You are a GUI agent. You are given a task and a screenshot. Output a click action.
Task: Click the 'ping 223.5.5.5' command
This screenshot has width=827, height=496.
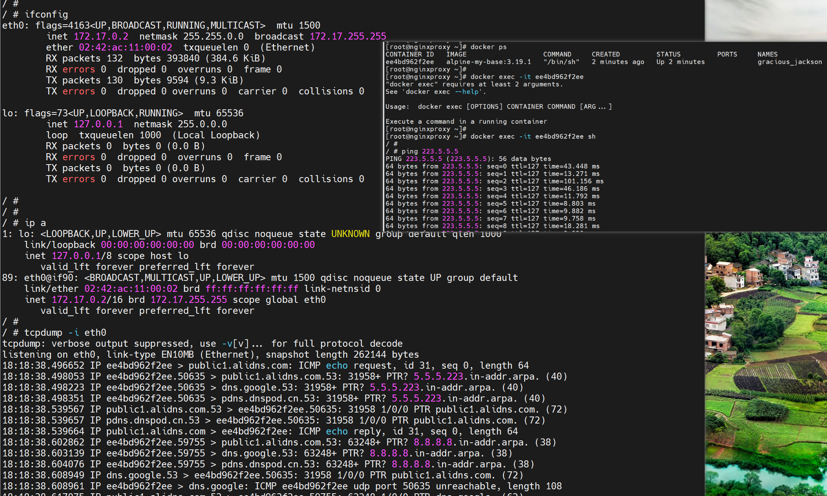429,151
